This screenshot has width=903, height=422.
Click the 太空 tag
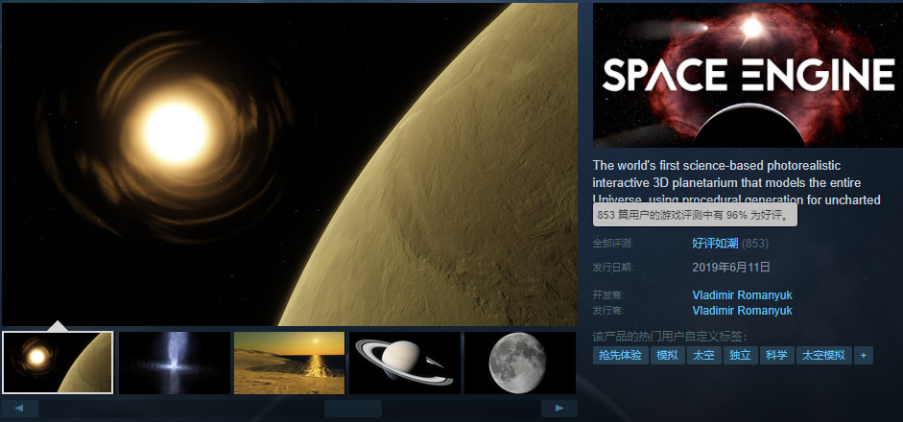[x=703, y=355]
